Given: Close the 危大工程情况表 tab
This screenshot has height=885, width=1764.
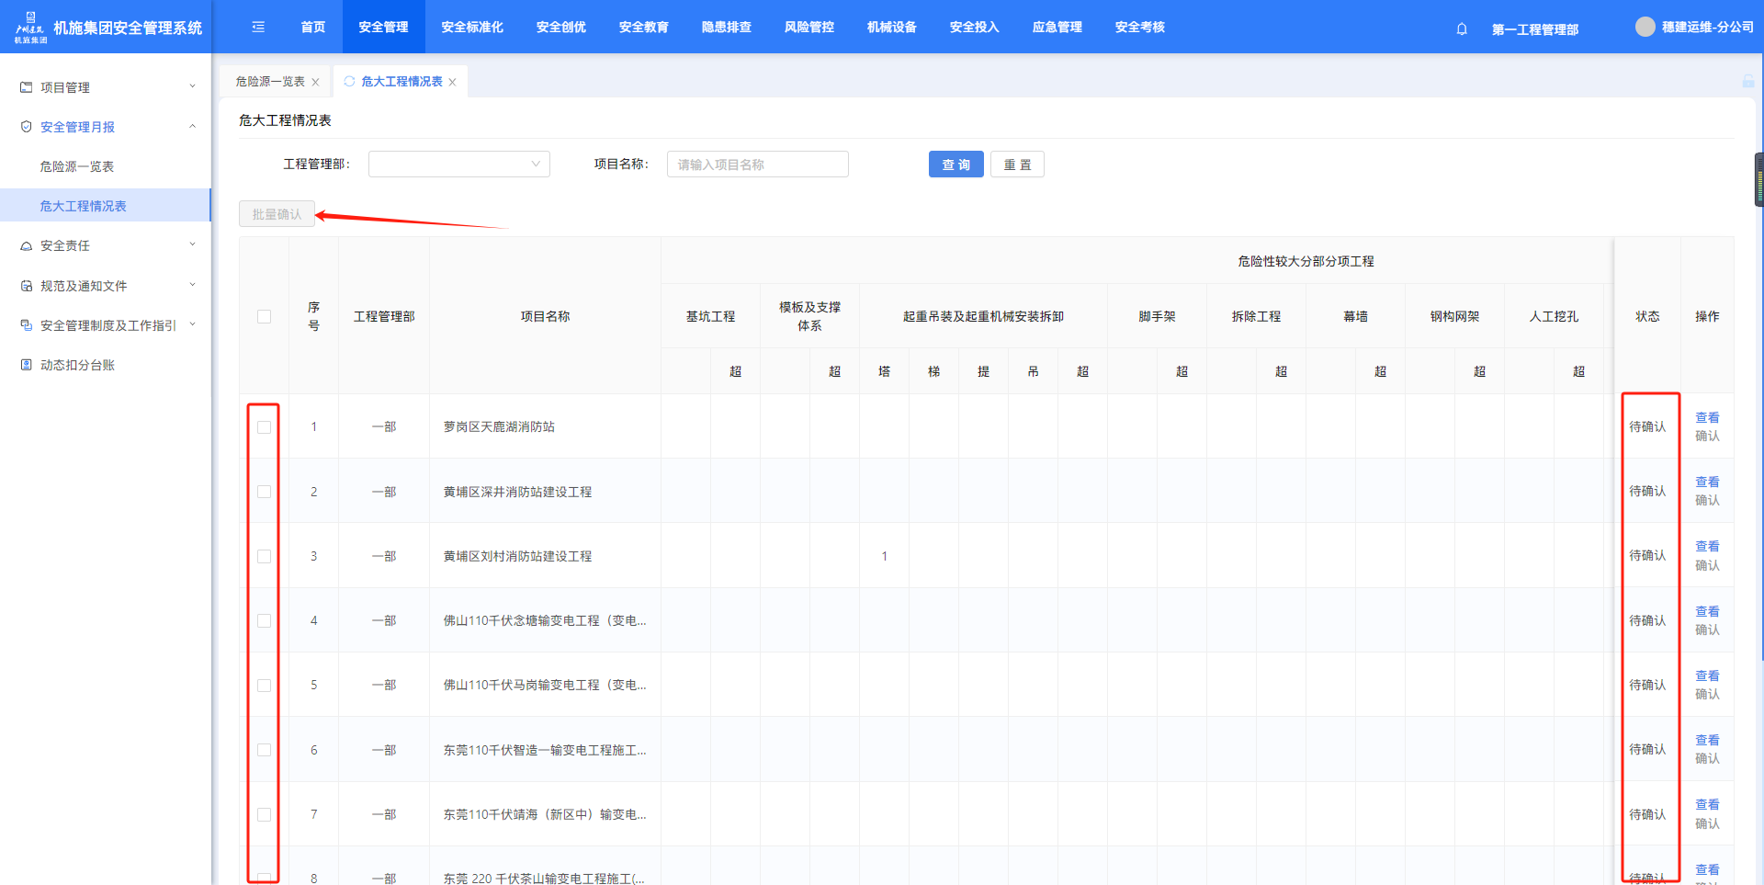Looking at the screenshot, I should [x=453, y=83].
